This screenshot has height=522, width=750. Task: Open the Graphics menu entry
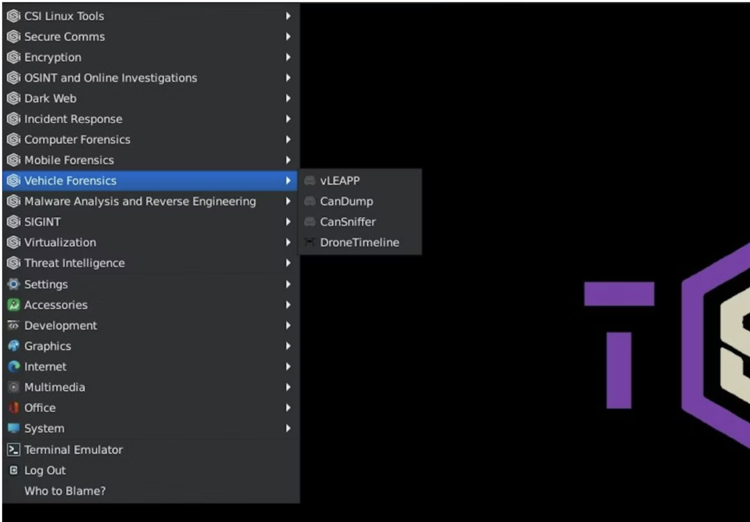pyautogui.click(x=151, y=346)
